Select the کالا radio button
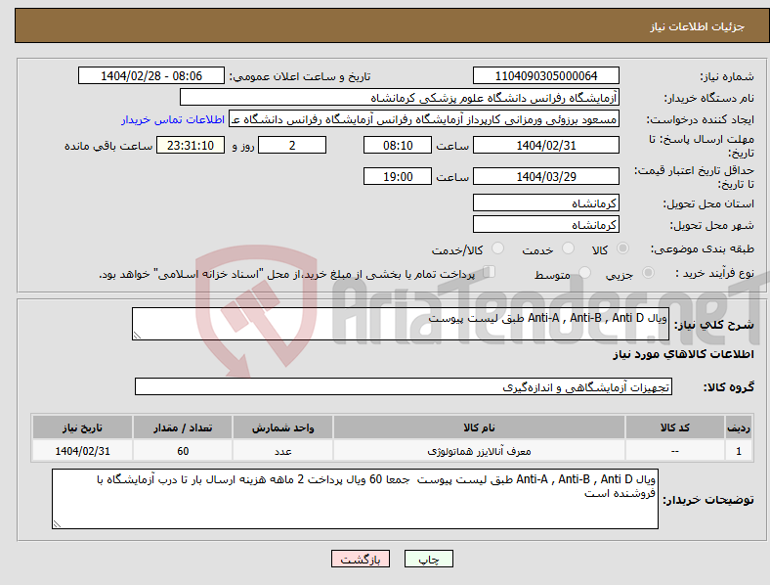This screenshot has width=770, height=585. (x=622, y=248)
